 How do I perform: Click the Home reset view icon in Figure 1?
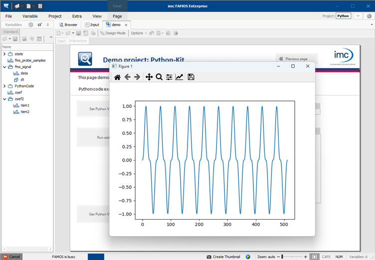tap(117, 77)
